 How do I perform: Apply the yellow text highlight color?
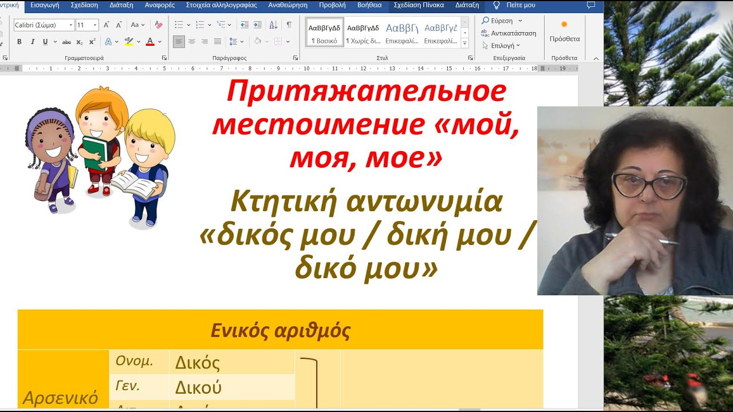[x=129, y=42]
